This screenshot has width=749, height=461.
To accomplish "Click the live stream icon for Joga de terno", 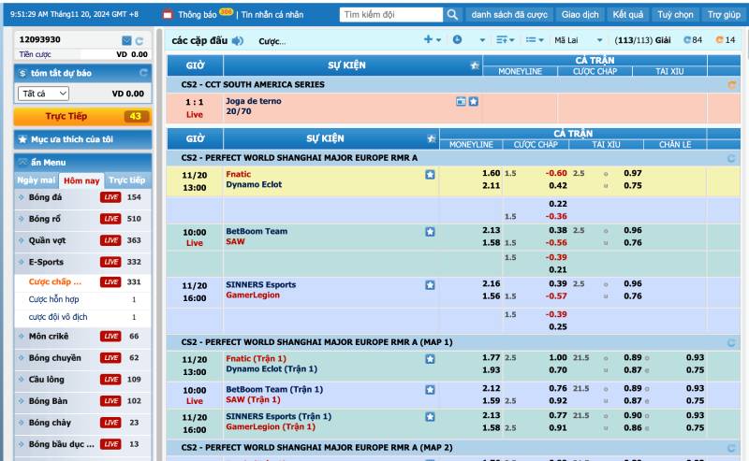I will click(x=461, y=101).
